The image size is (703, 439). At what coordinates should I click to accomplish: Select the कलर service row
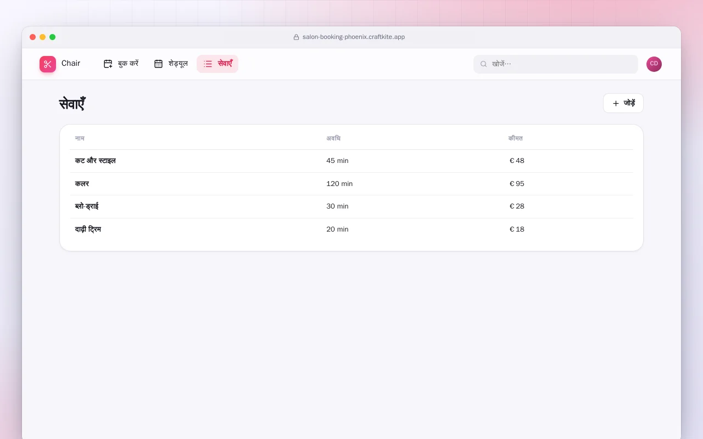(351, 184)
